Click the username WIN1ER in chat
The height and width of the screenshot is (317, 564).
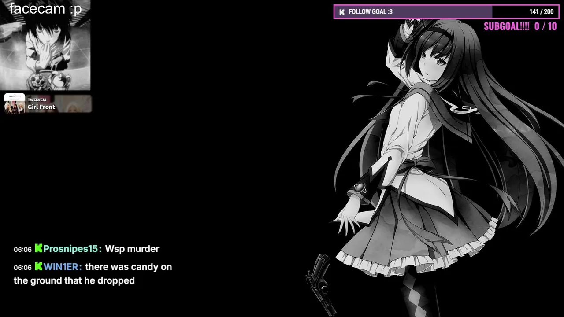click(x=61, y=267)
